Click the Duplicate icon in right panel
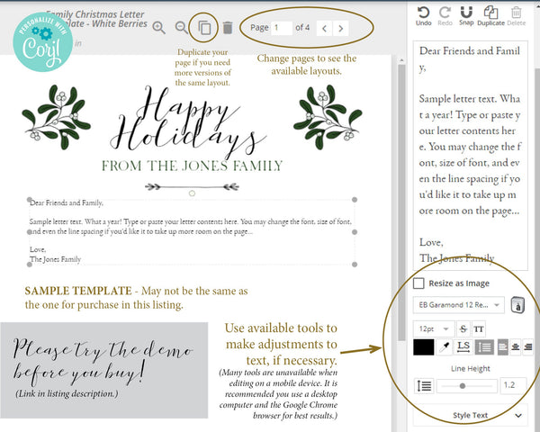The image size is (540, 432). point(490,13)
